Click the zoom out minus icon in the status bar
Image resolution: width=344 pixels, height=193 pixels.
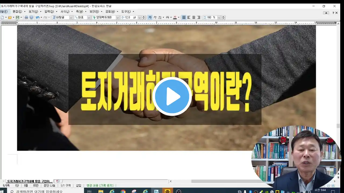click(329, 185)
